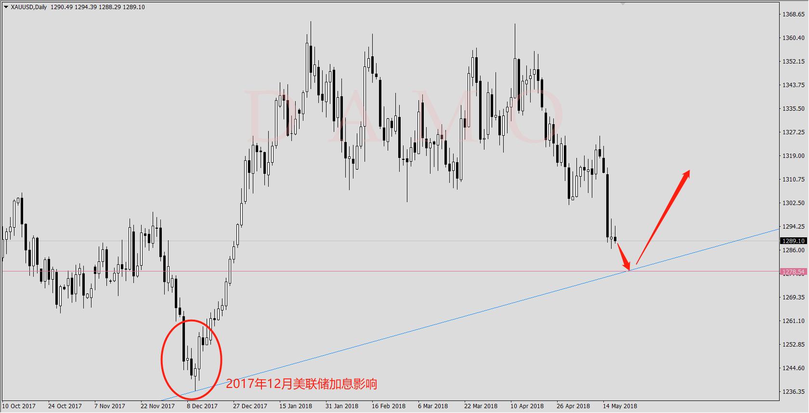The image size is (809, 413).
Task: Click the 1286.00 price scale label
Action: [x=794, y=250]
